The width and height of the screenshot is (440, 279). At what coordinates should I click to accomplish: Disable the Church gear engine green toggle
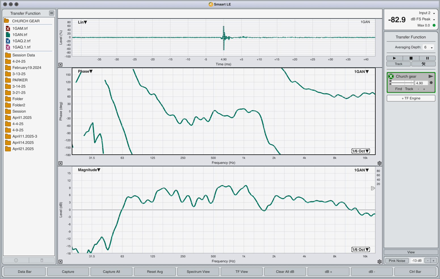click(391, 76)
